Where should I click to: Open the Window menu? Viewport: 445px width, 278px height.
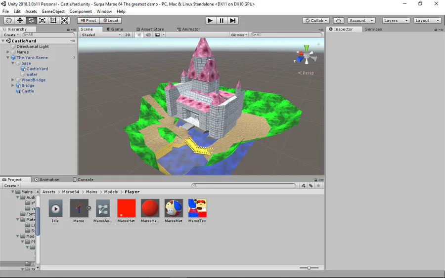tap(104, 11)
